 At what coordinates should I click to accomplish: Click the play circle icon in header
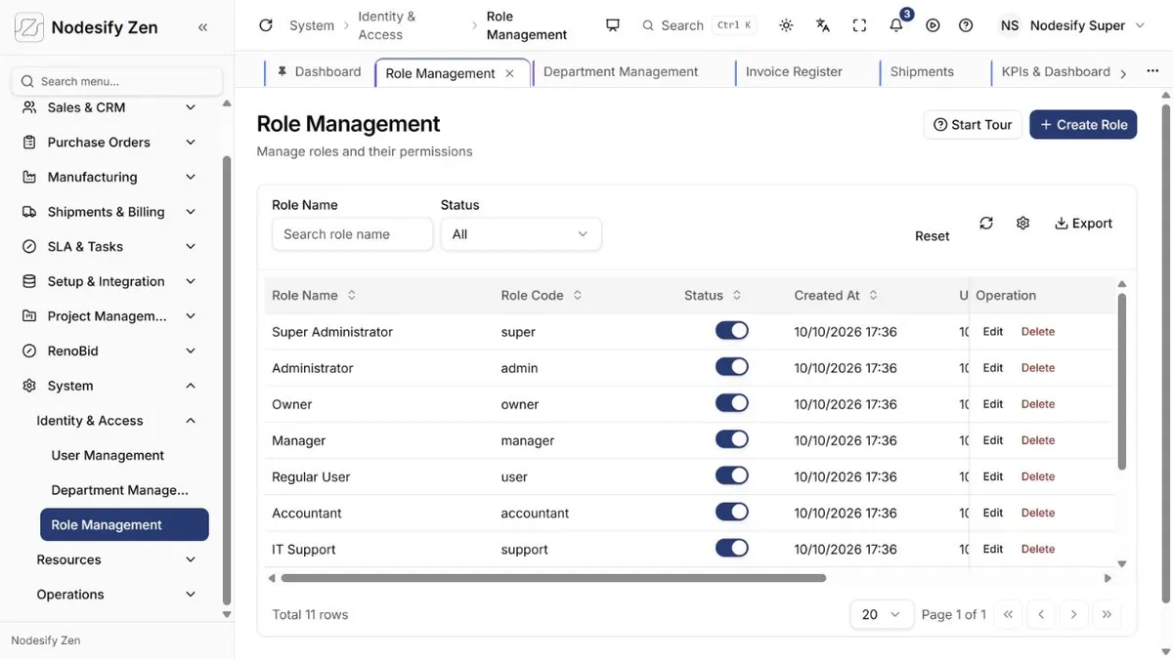click(933, 25)
